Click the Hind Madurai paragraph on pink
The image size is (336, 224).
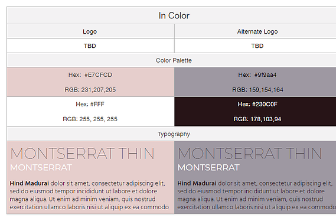pos(89,195)
